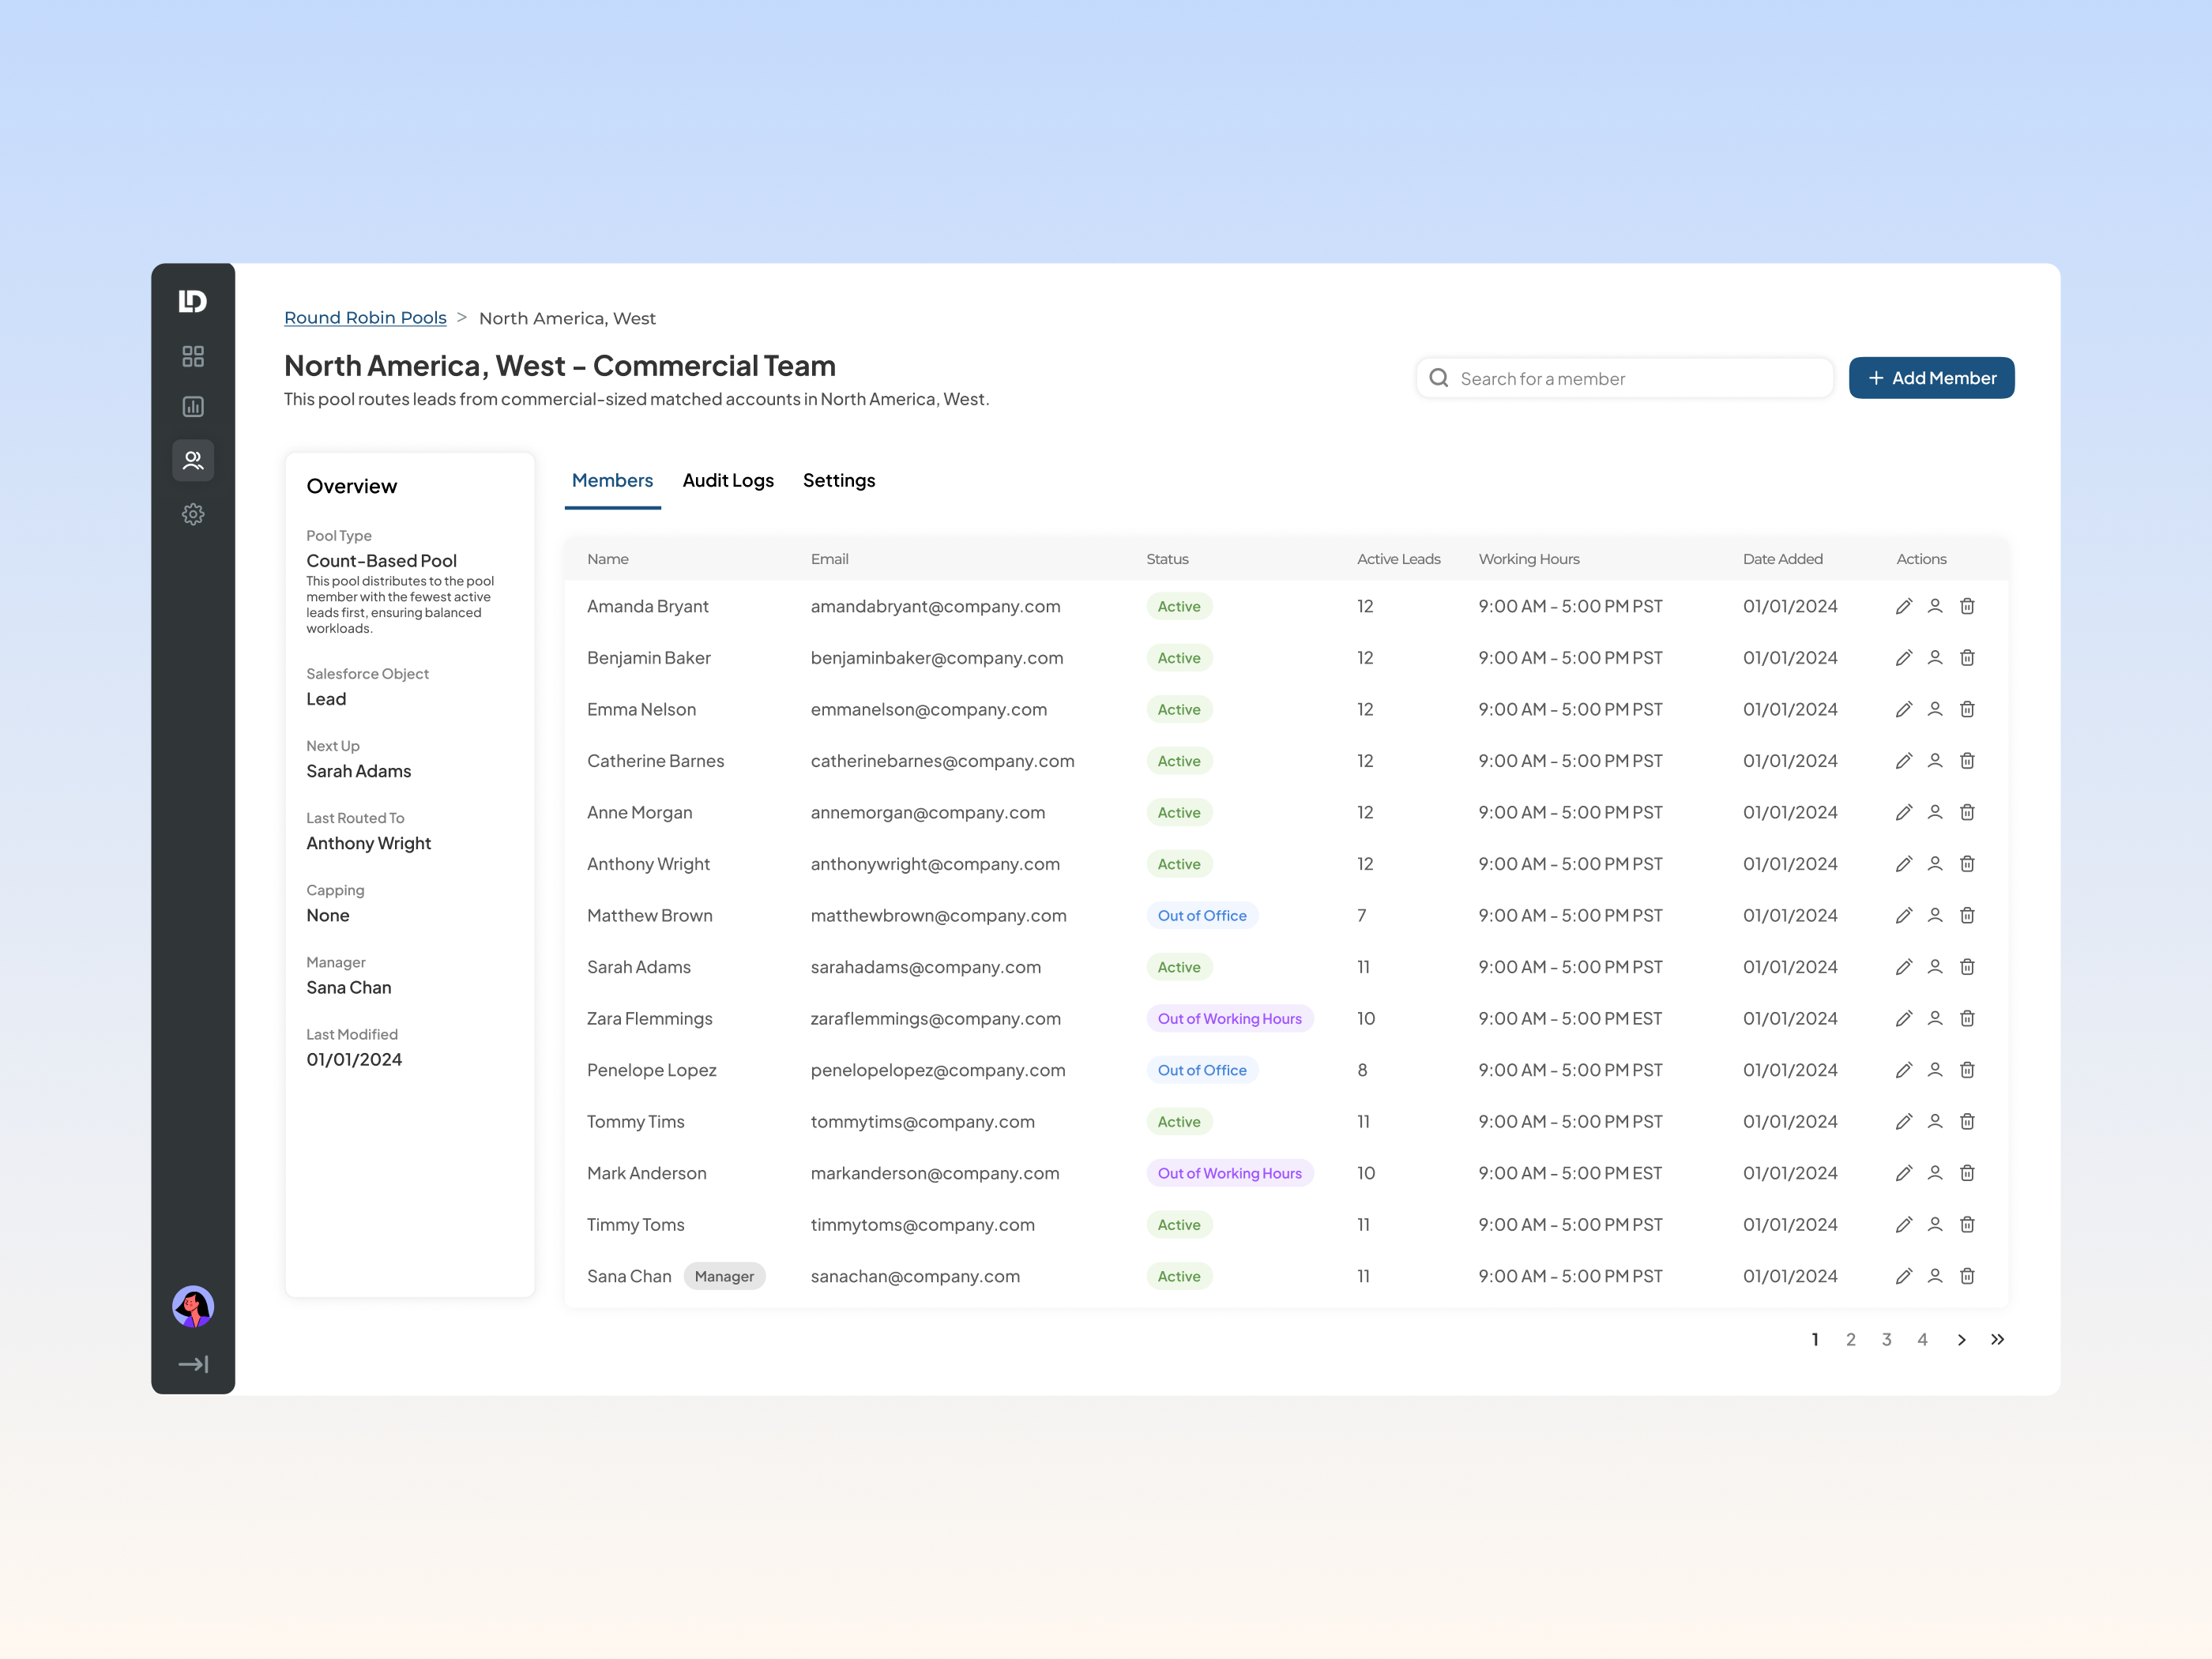
Task: Go to next page with chevron
Action: coord(1961,1340)
